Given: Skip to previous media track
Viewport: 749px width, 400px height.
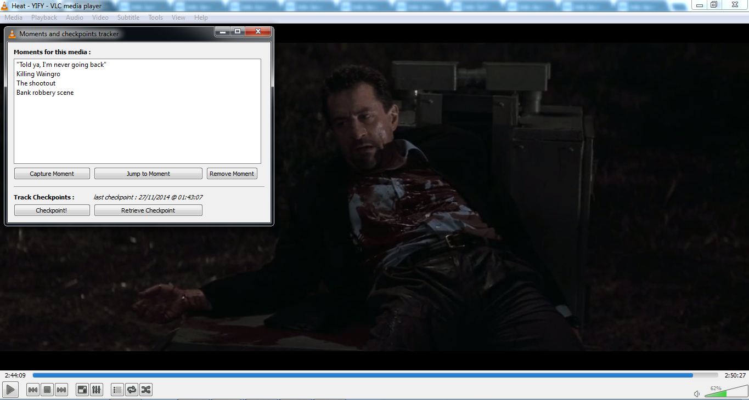Looking at the screenshot, I should 33,390.
